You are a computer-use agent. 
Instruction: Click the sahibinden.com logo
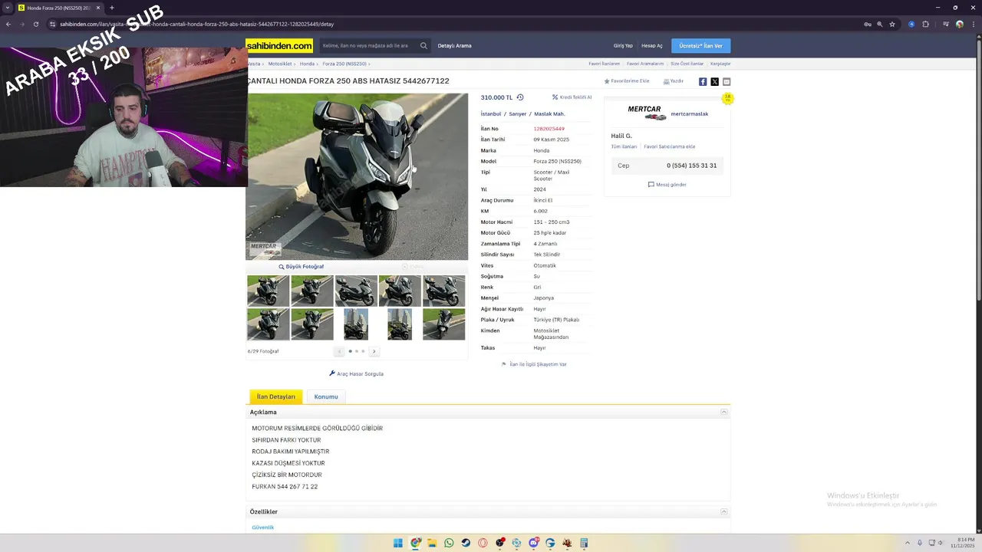click(279, 46)
